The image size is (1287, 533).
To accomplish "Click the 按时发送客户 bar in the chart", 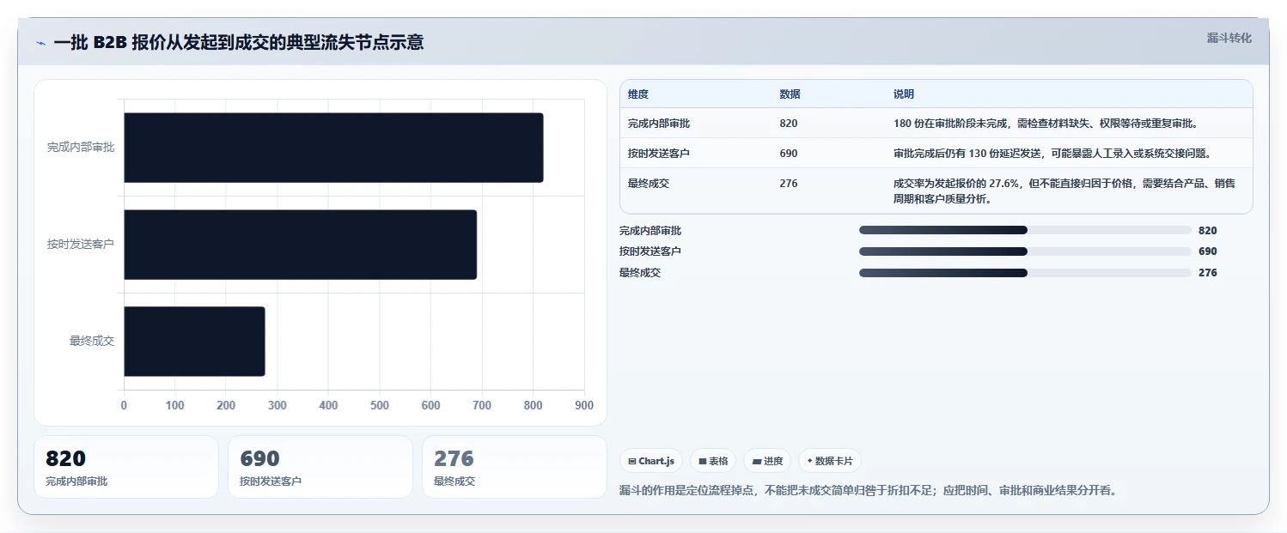I will point(301,245).
